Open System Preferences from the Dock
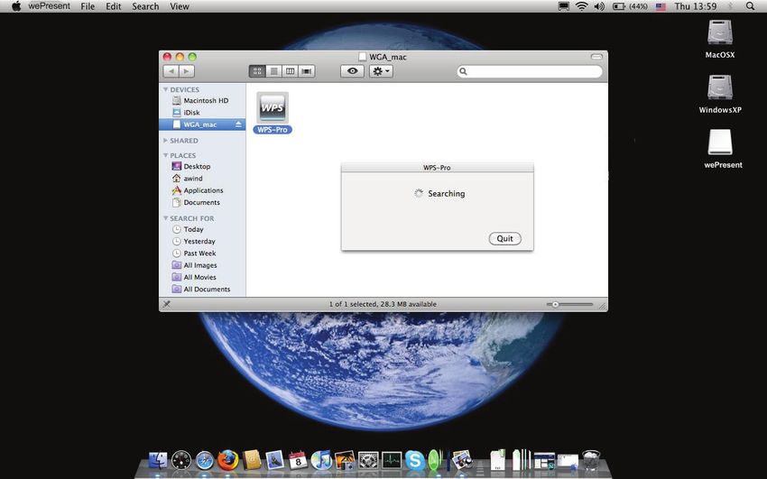The width and height of the screenshot is (767, 479). click(368, 460)
